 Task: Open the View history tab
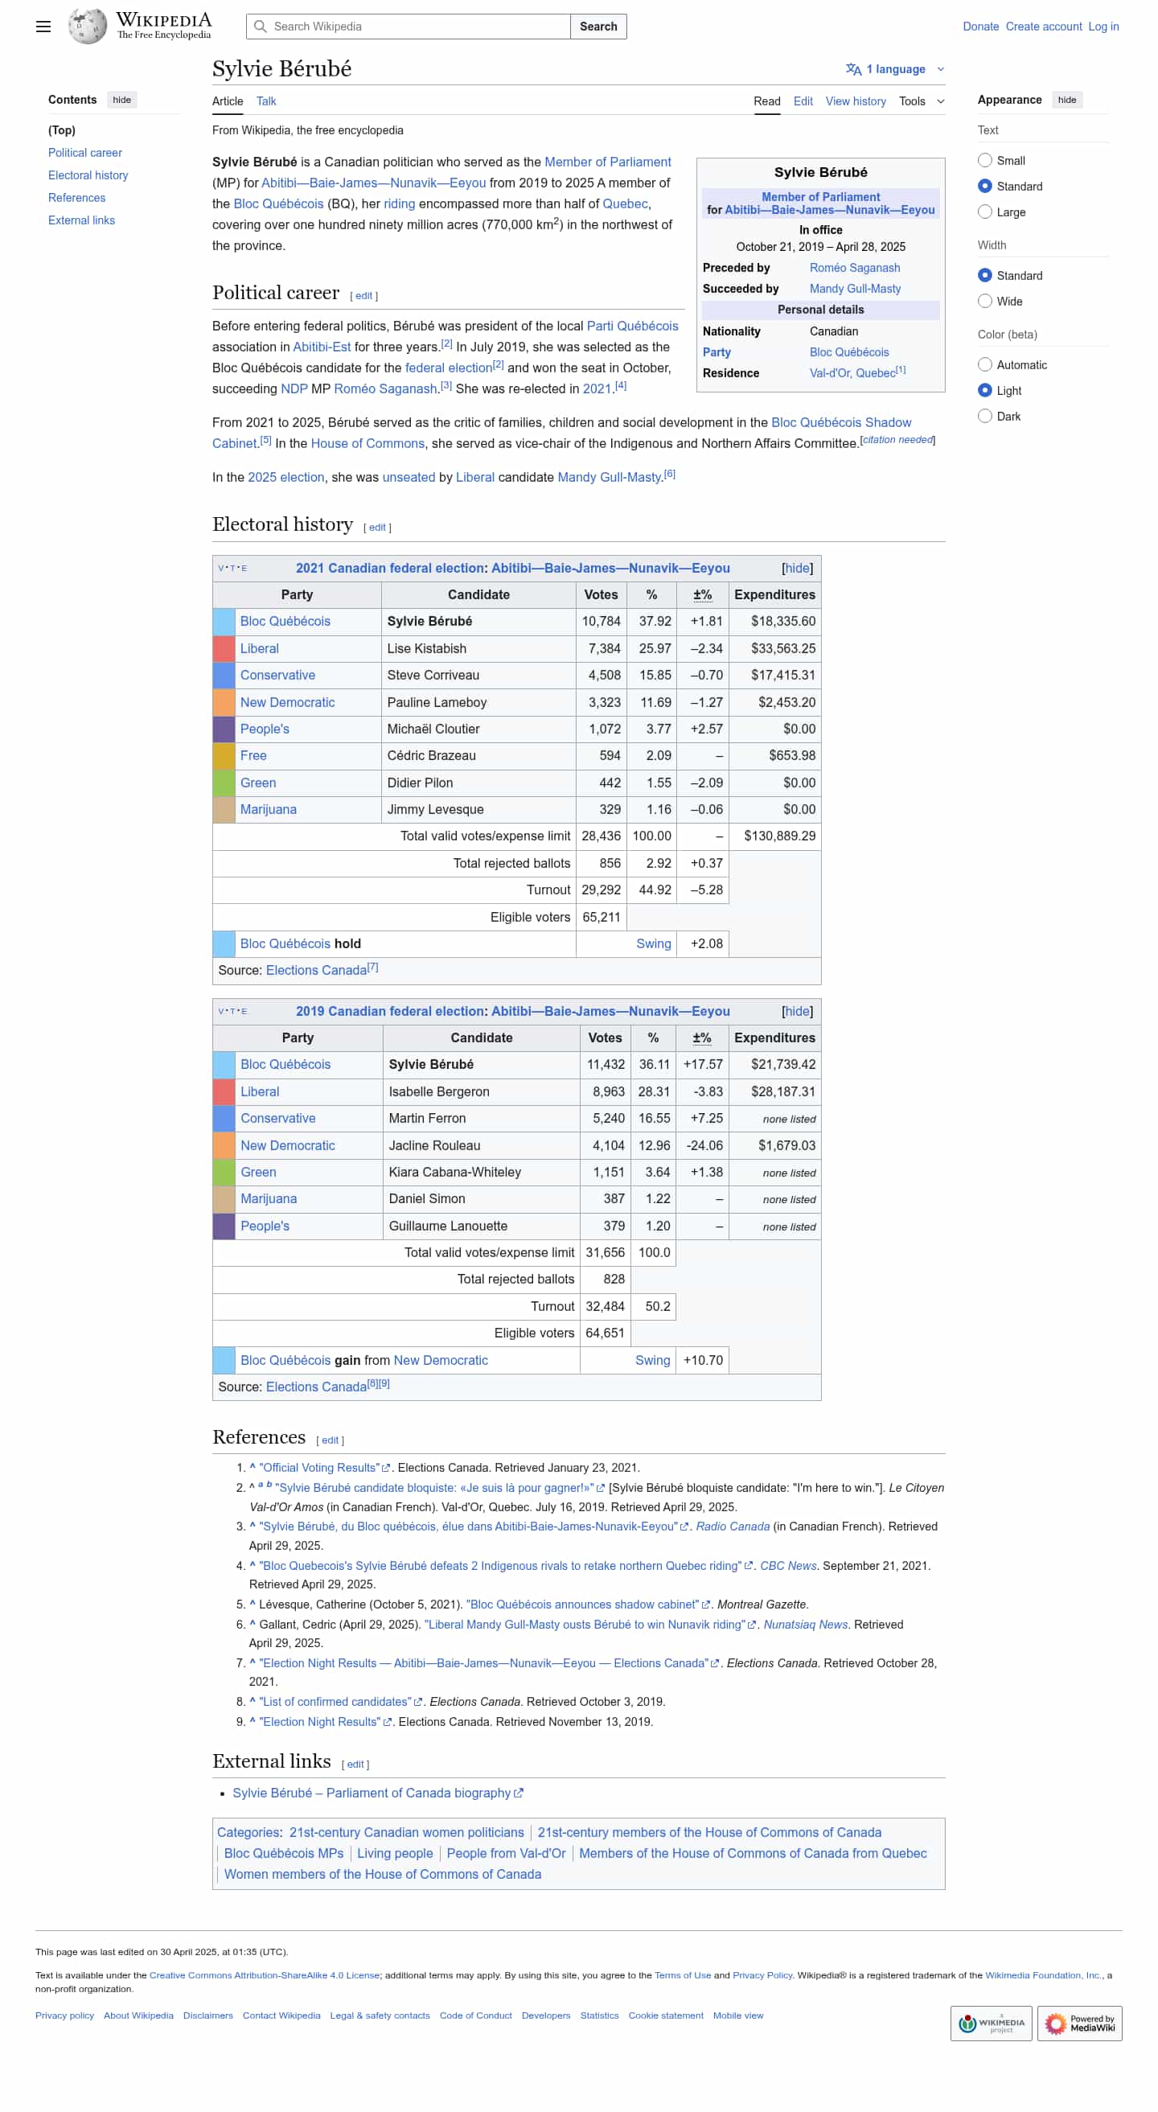[x=856, y=101]
